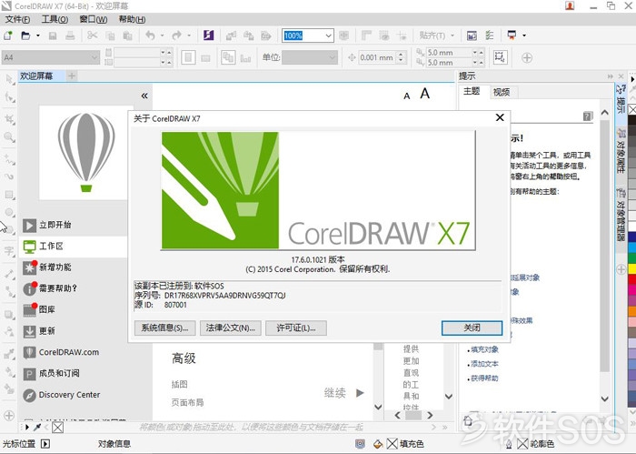The height and width of the screenshot is (454, 636).
Task: Select the Zoom magnifier tool in toolbox
Action: tap(9, 136)
